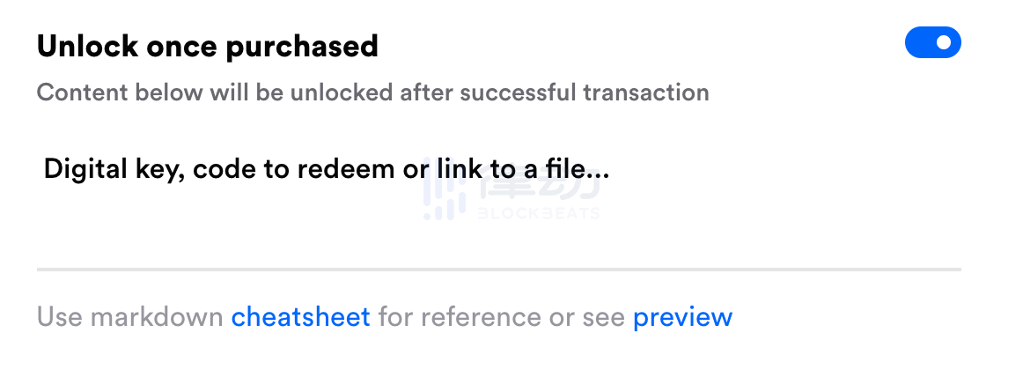
Task: Open the preview link
Action: click(682, 318)
